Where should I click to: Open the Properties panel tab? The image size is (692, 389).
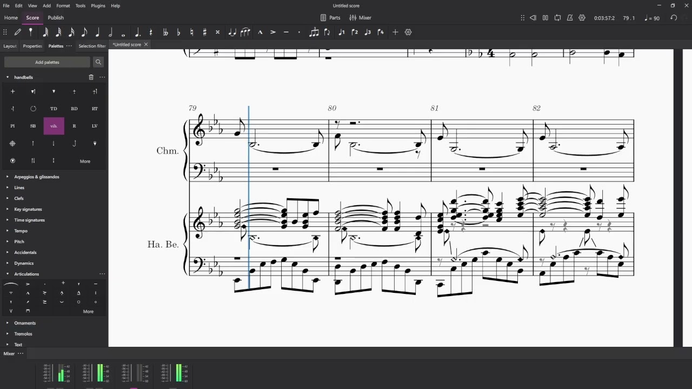pyautogui.click(x=32, y=46)
